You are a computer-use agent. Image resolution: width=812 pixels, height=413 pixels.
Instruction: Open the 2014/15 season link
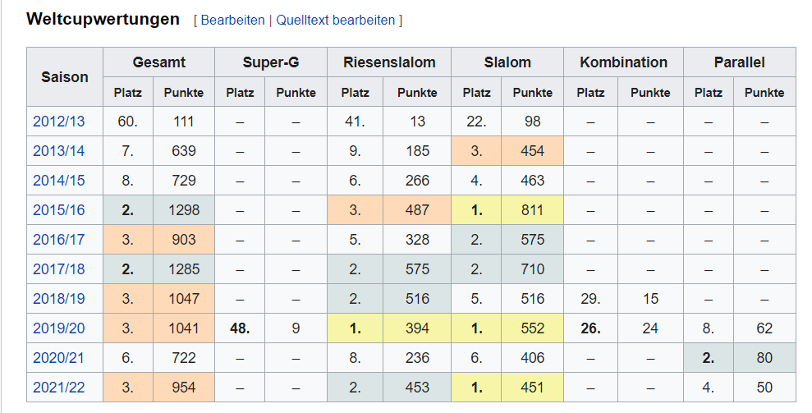coord(58,181)
